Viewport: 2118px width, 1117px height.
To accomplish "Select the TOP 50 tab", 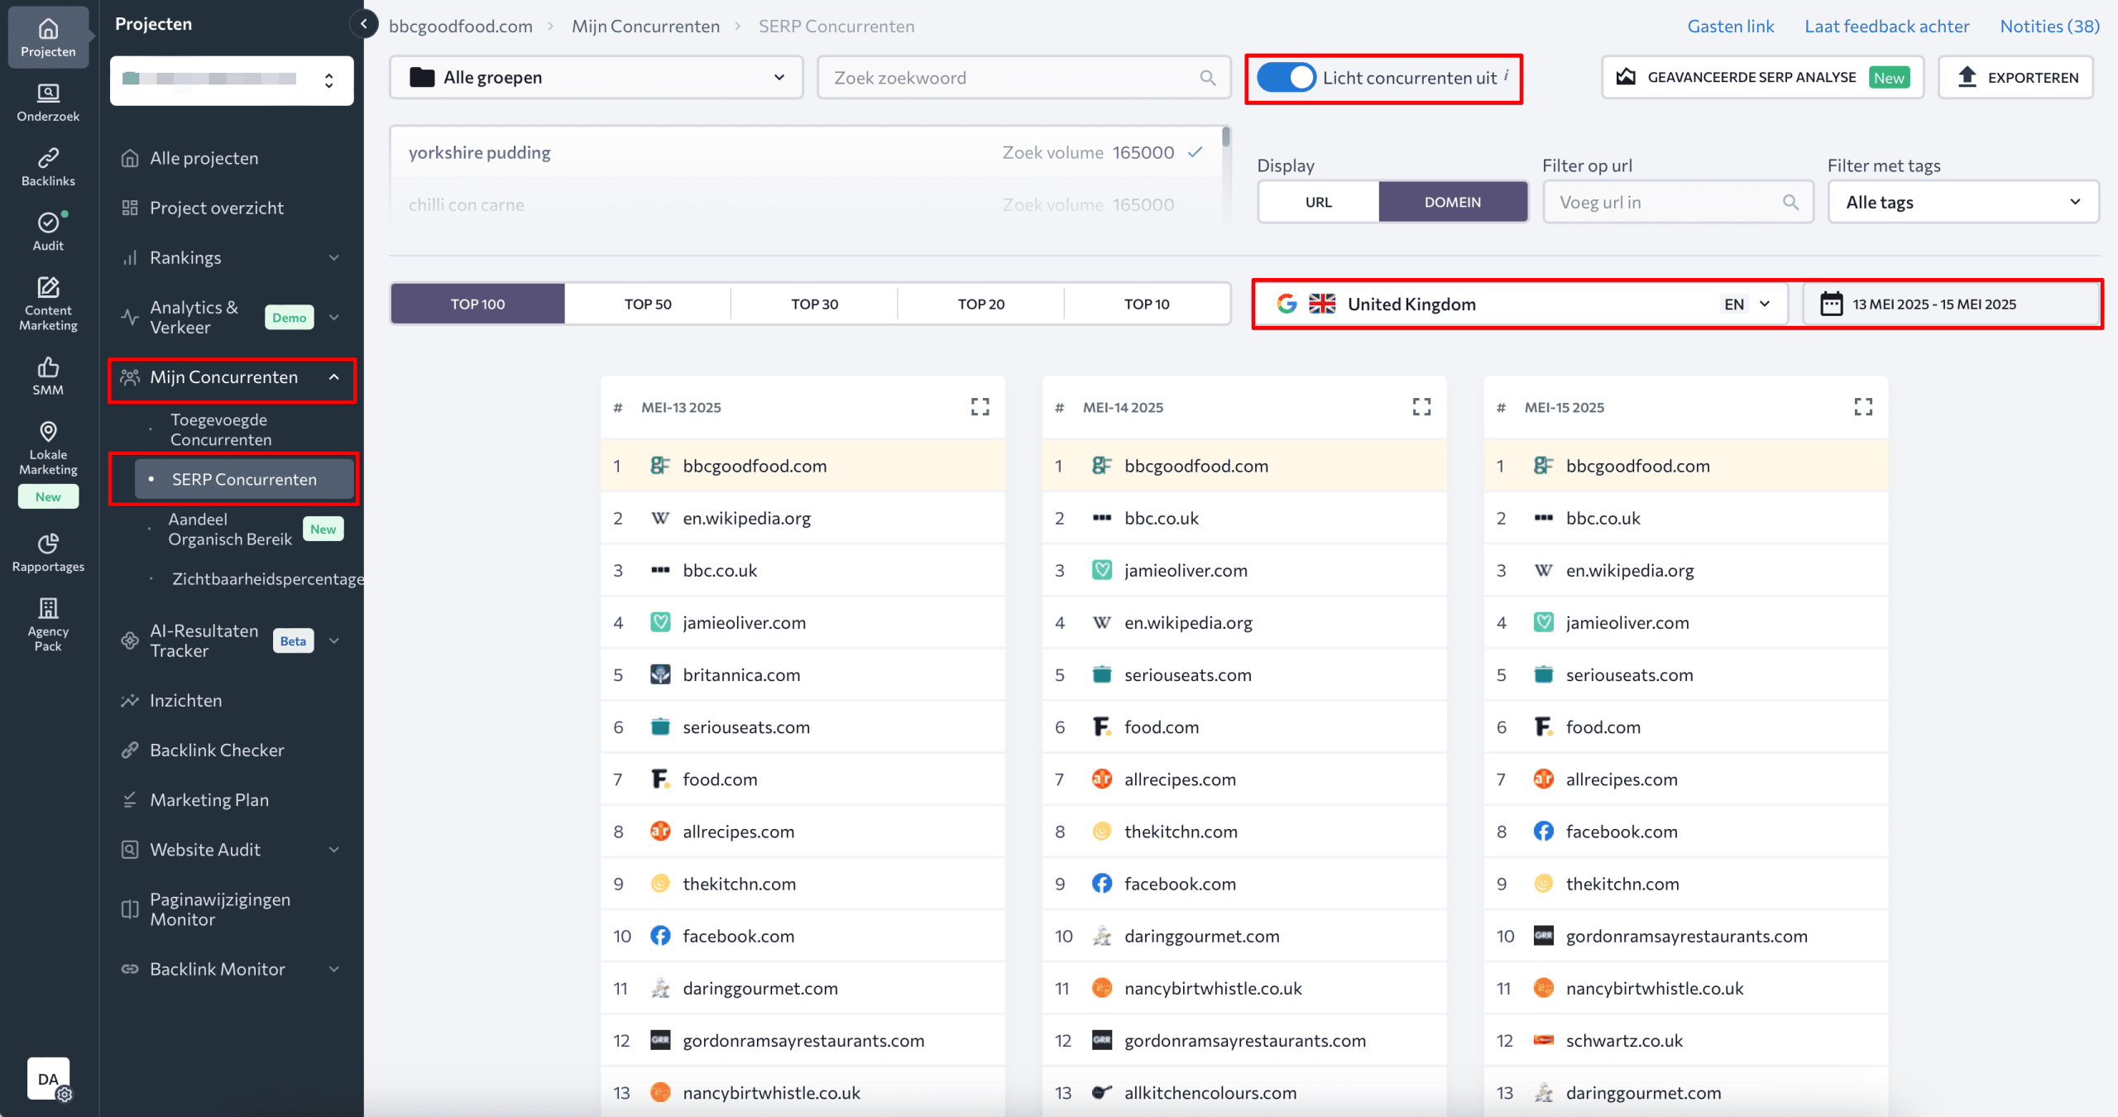I will [648, 304].
